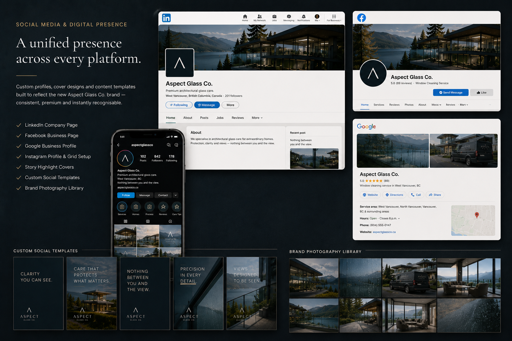Screen dimensions: 512x341
Task: Select the Services tab on Facebook page
Action: [x=379, y=105]
